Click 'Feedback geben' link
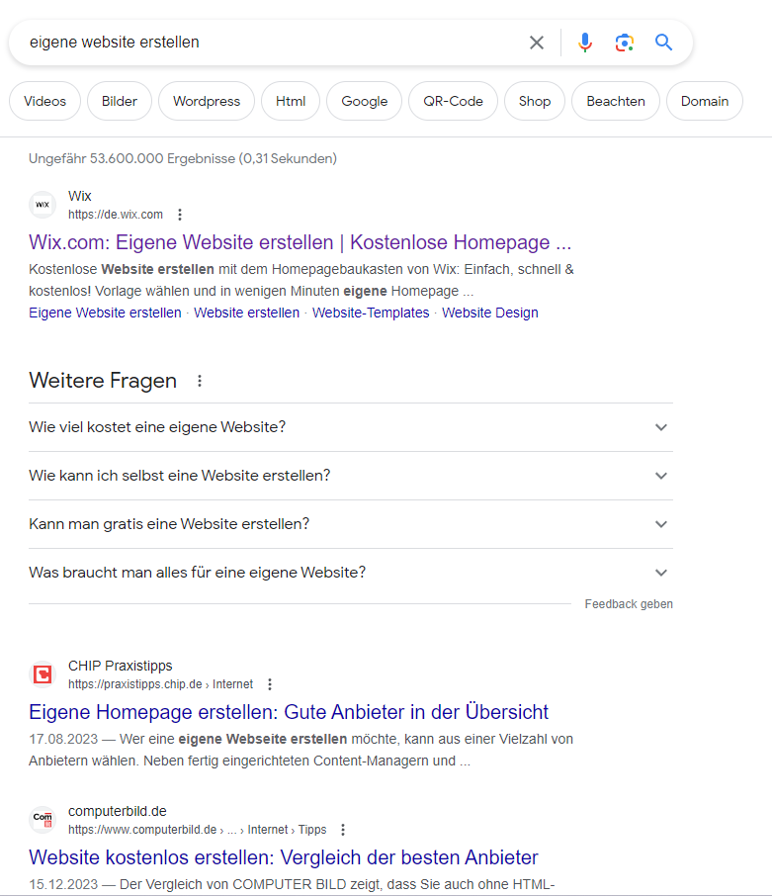The image size is (772, 896). 629,604
